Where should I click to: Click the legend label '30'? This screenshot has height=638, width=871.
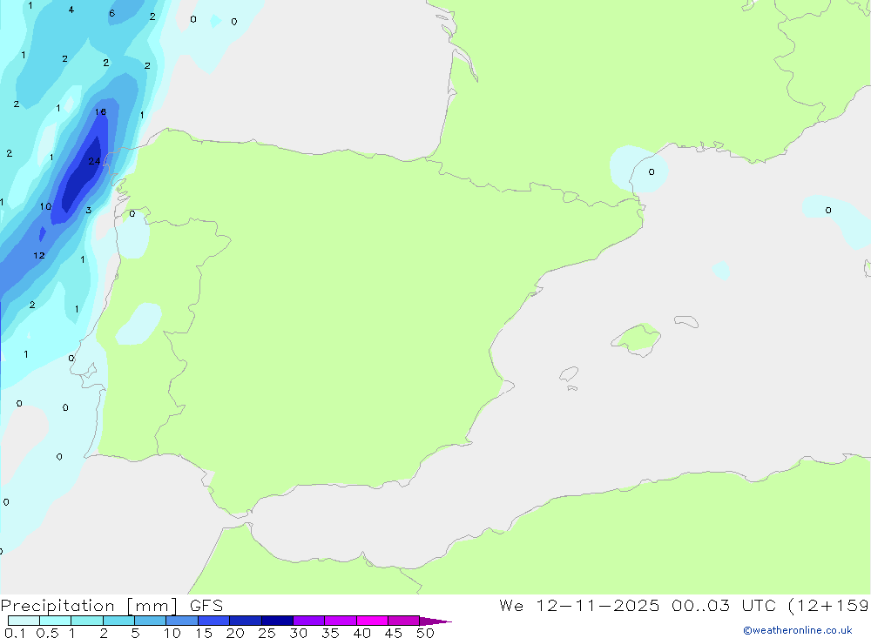point(298,633)
